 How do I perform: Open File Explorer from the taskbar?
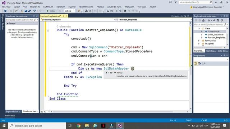[x=87, y=126]
